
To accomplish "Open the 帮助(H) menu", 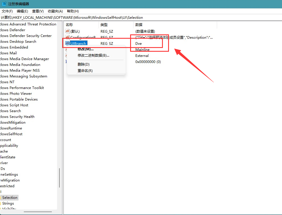I will (73, 11).
